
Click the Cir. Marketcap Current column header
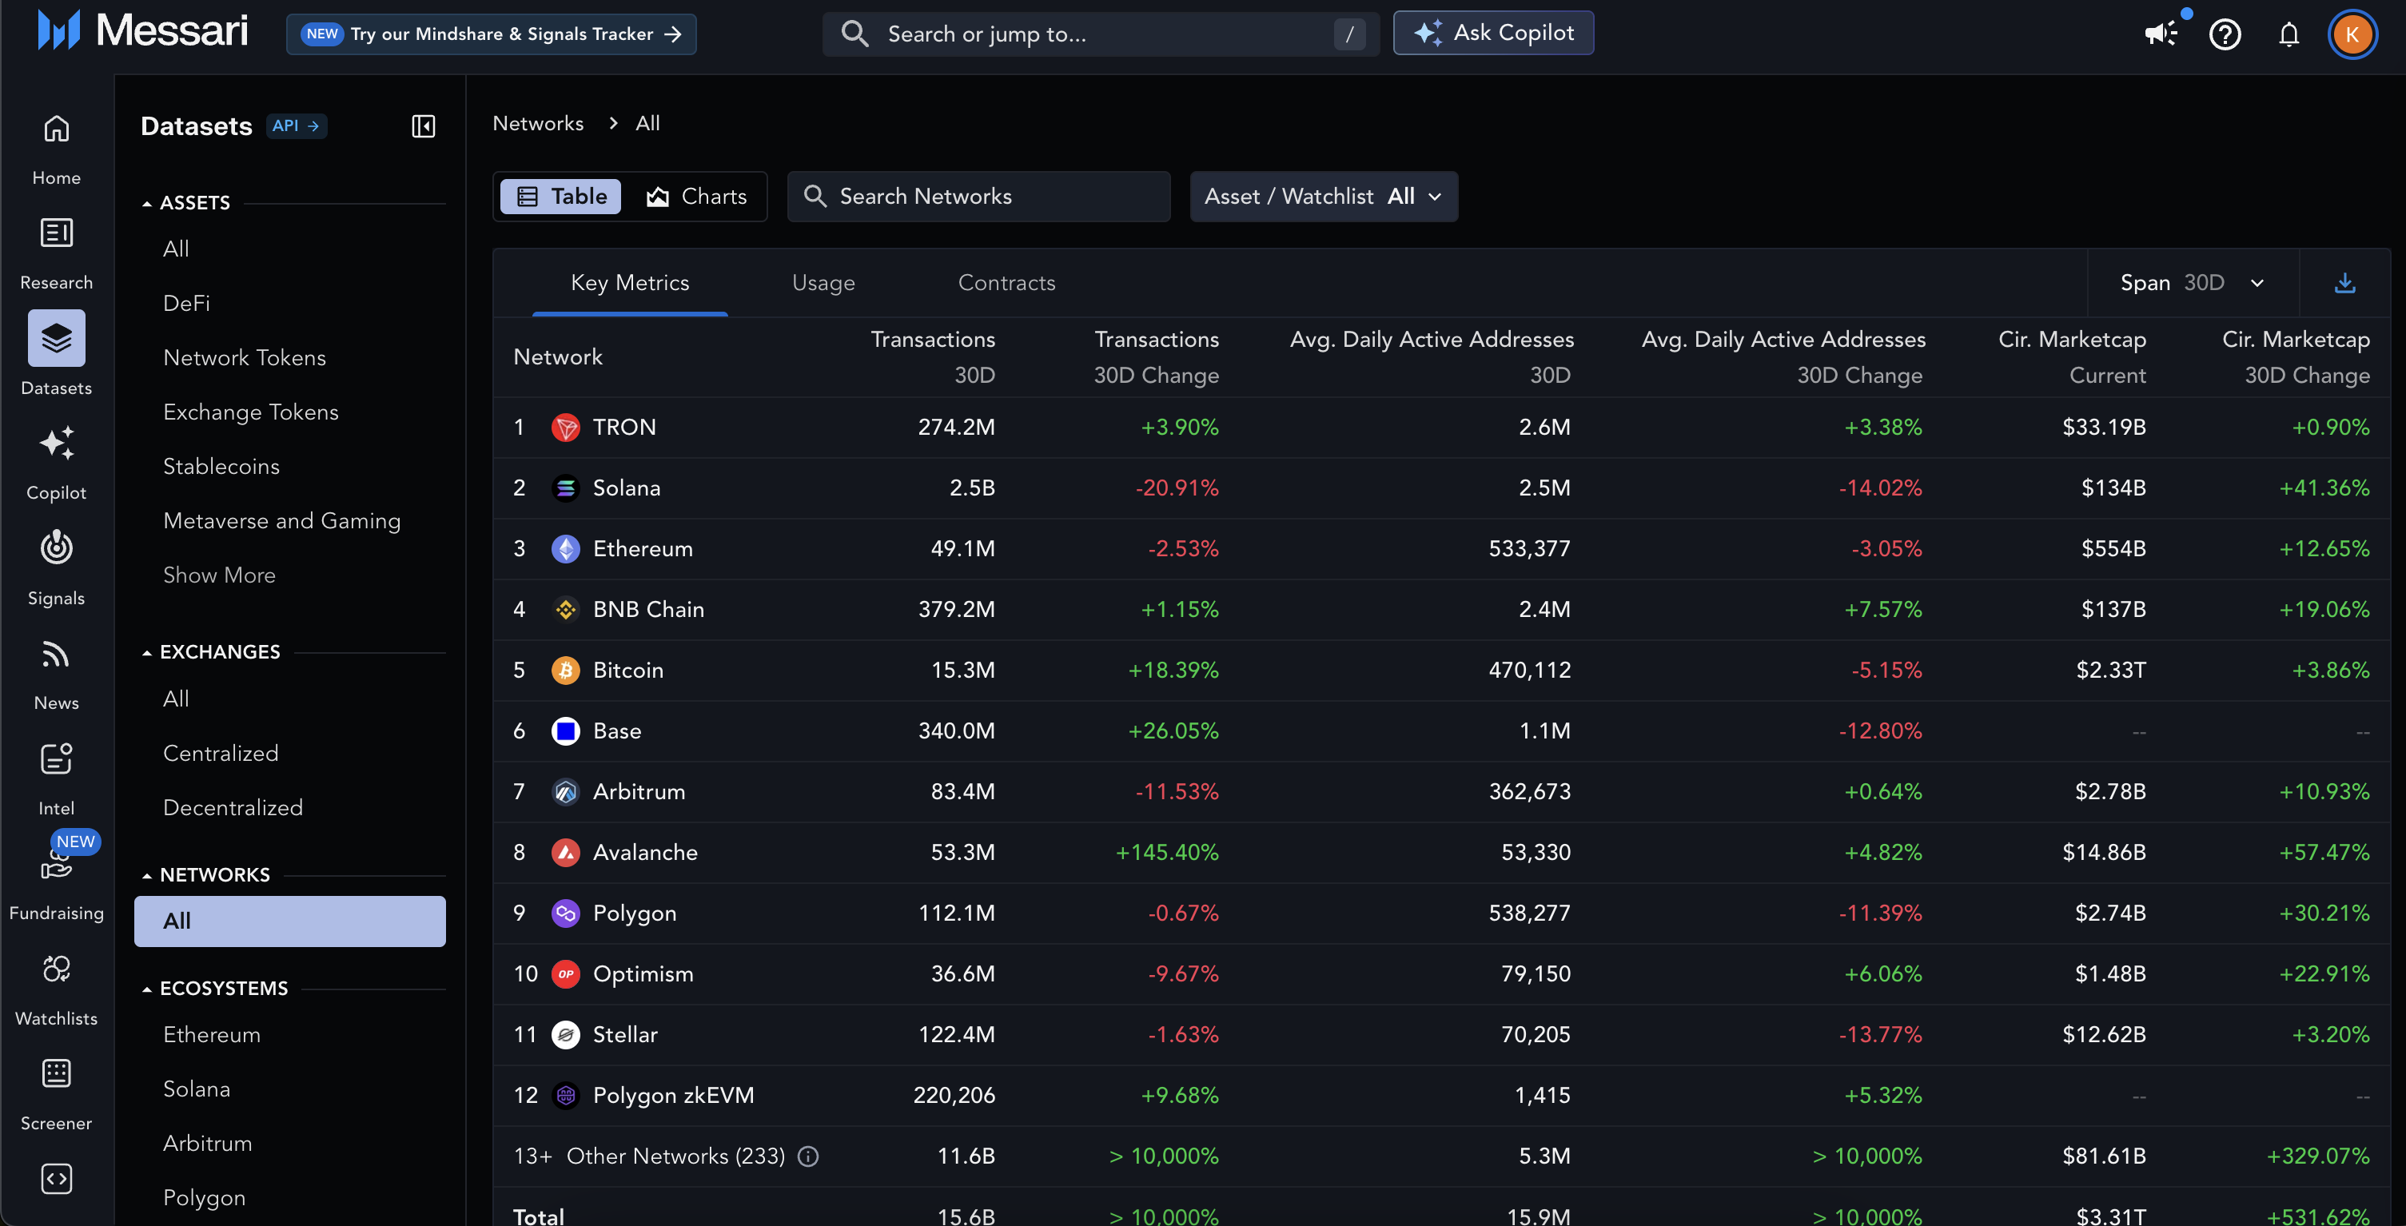coord(2072,356)
